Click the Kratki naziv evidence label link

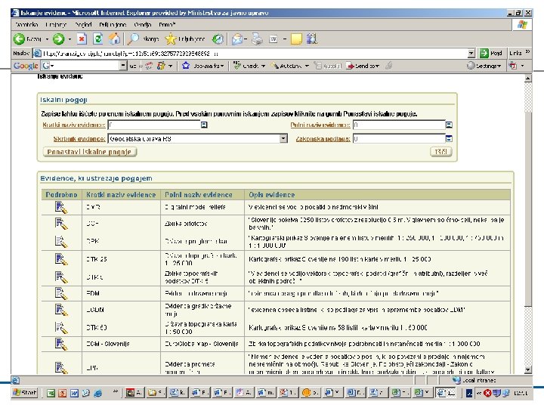(x=74, y=125)
